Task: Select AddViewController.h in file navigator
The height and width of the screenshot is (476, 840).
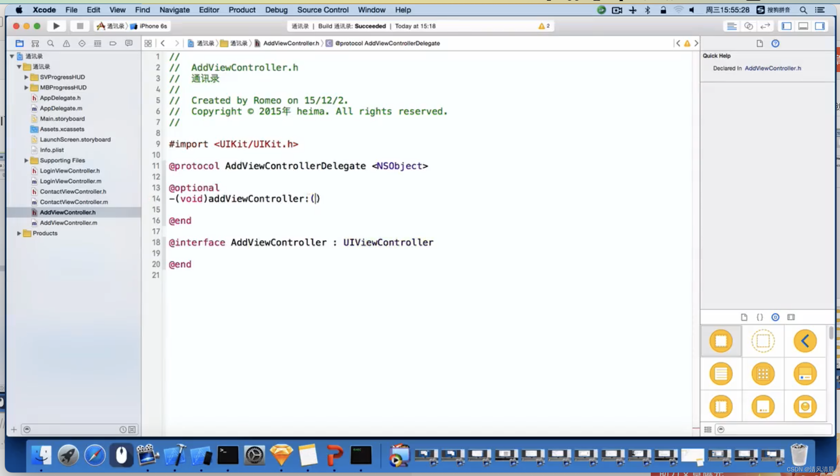Action: pyautogui.click(x=68, y=212)
